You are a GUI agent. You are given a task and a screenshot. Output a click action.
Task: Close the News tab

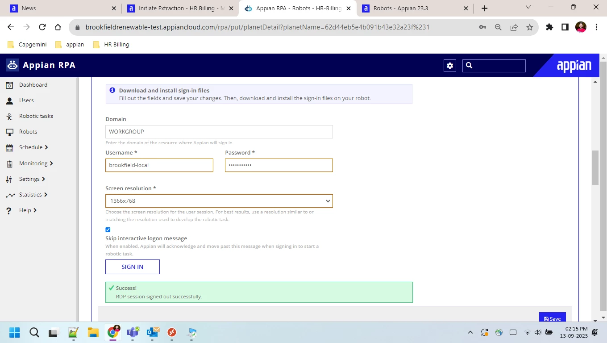[x=114, y=8]
